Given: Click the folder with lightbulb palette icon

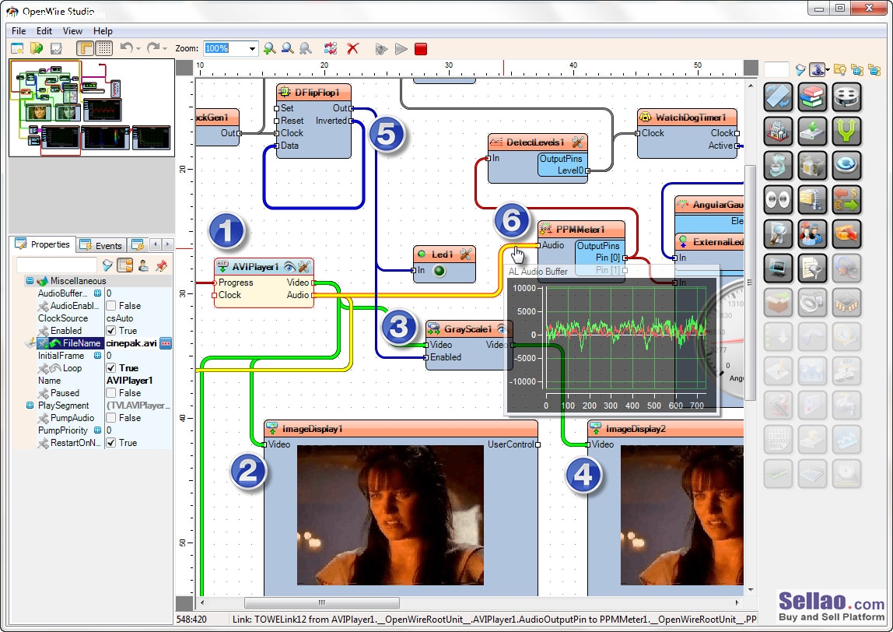Looking at the screenshot, I should coord(839,69).
